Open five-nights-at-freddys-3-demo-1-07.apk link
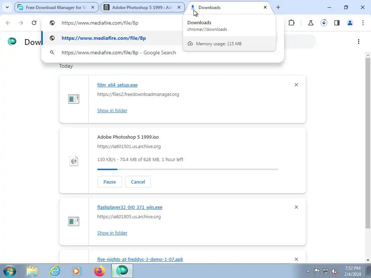Screen dimensions: 371x278 tap(140, 259)
